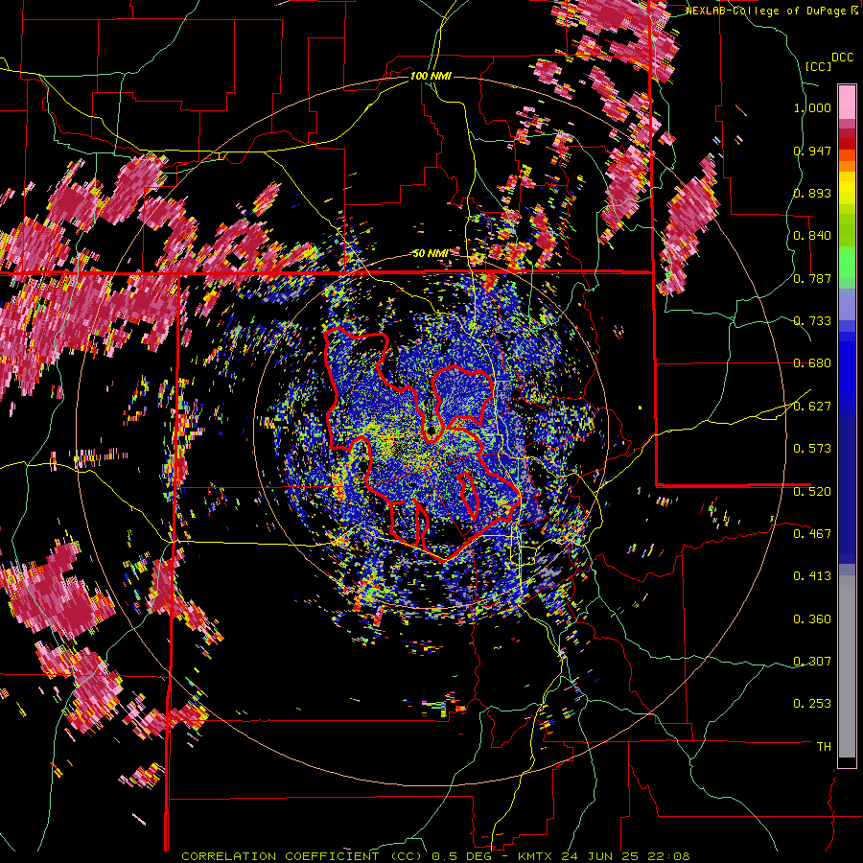Click the 0.307 legend value
Viewport: 863px width, 863px height.
(812, 662)
